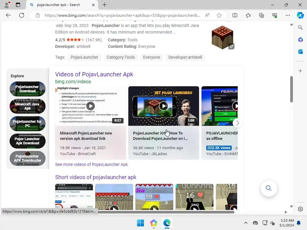This screenshot has height=230, width=307.
Task: Explore Pojavlauncher APK Downloader suggestion
Action: click(x=27, y=158)
